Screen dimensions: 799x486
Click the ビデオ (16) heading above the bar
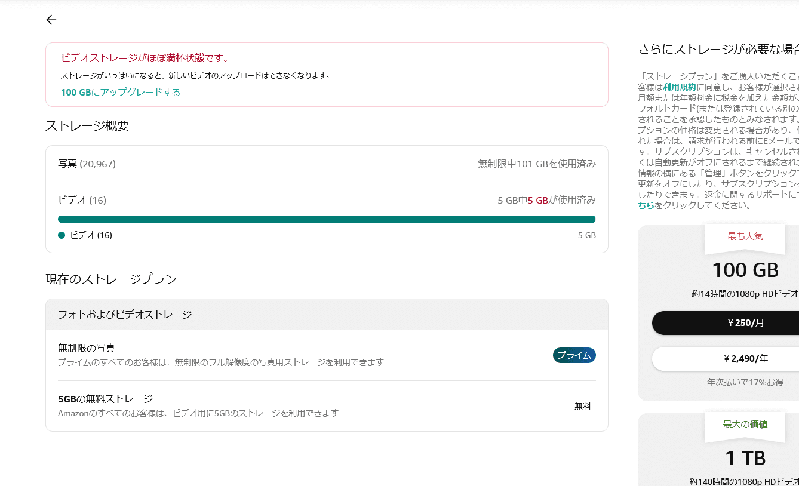point(82,200)
